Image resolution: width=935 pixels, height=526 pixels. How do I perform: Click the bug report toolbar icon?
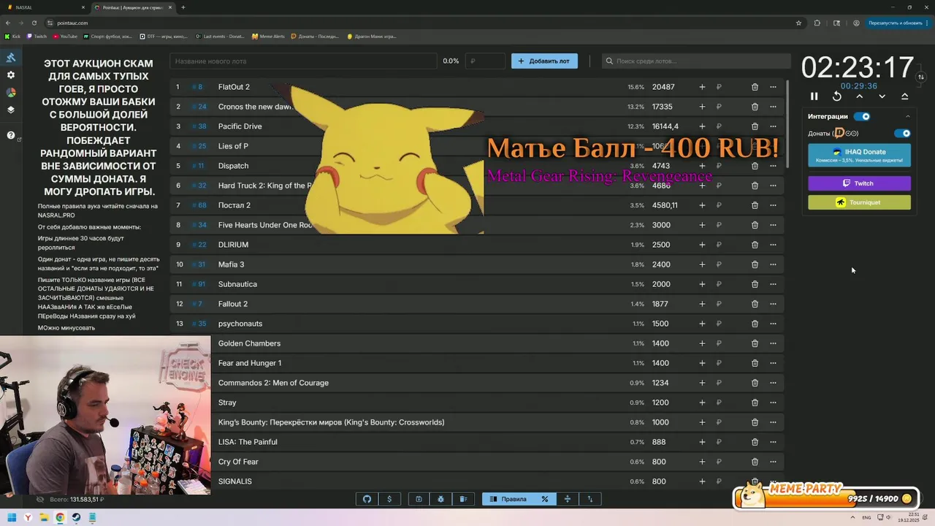pyautogui.click(x=441, y=499)
